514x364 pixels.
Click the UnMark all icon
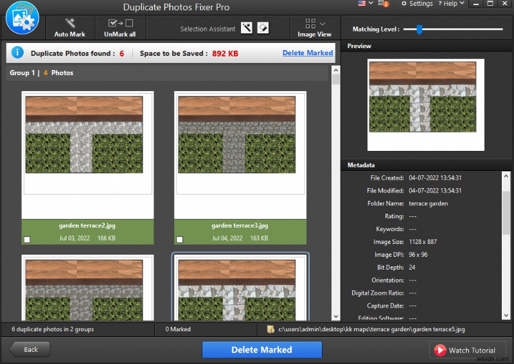pos(120,24)
